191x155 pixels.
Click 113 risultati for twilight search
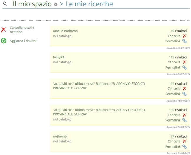(x=177, y=57)
